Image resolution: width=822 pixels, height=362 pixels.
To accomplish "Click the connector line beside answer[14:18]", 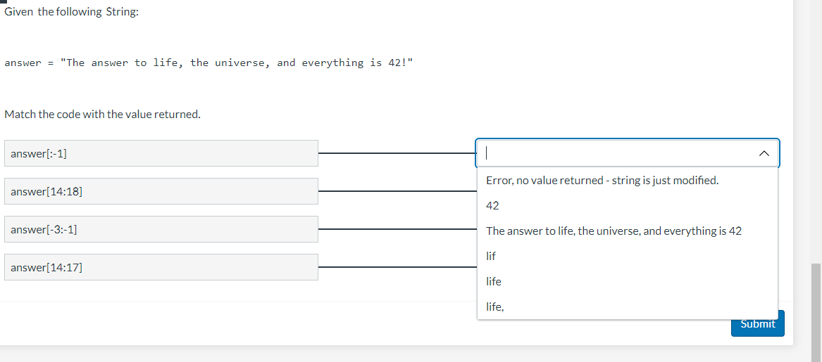I will point(397,191).
